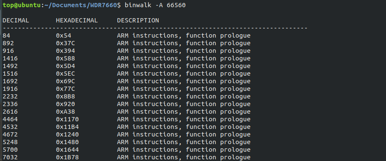Click the DESCRIPTION column header

pyautogui.click(x=138, y=20)
